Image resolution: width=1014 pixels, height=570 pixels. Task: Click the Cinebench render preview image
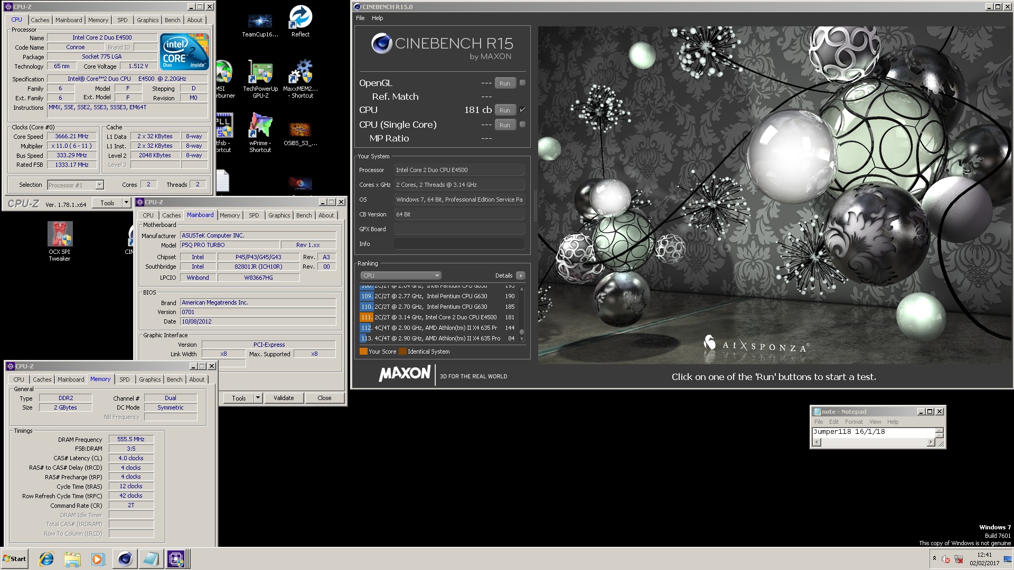tap(774, 195)
